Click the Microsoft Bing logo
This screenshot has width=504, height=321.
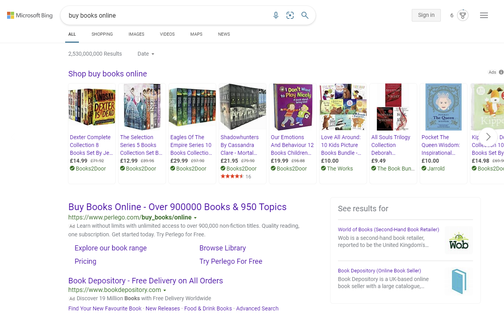(x=29, y=15)
